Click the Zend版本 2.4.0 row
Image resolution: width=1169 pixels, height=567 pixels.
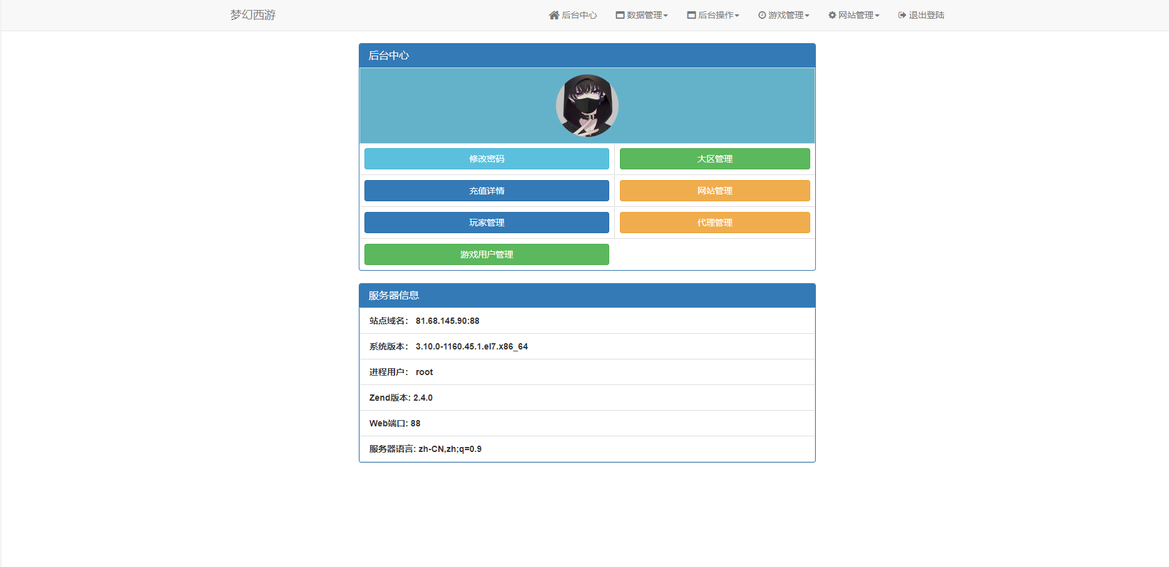[587, 398]
